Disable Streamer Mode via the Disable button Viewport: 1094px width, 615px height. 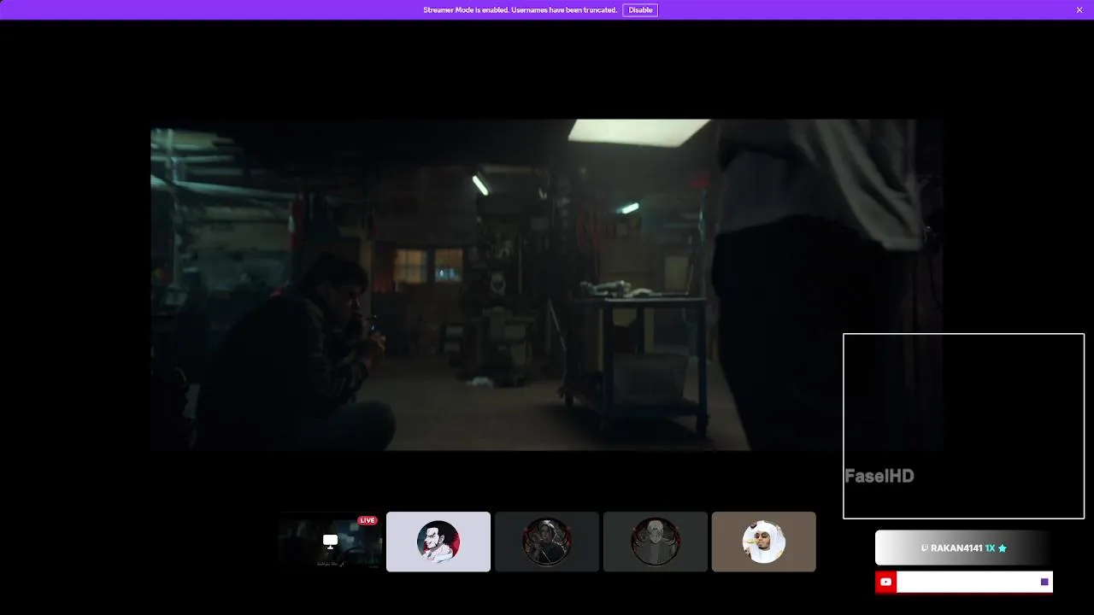click(x=640, y=10)
